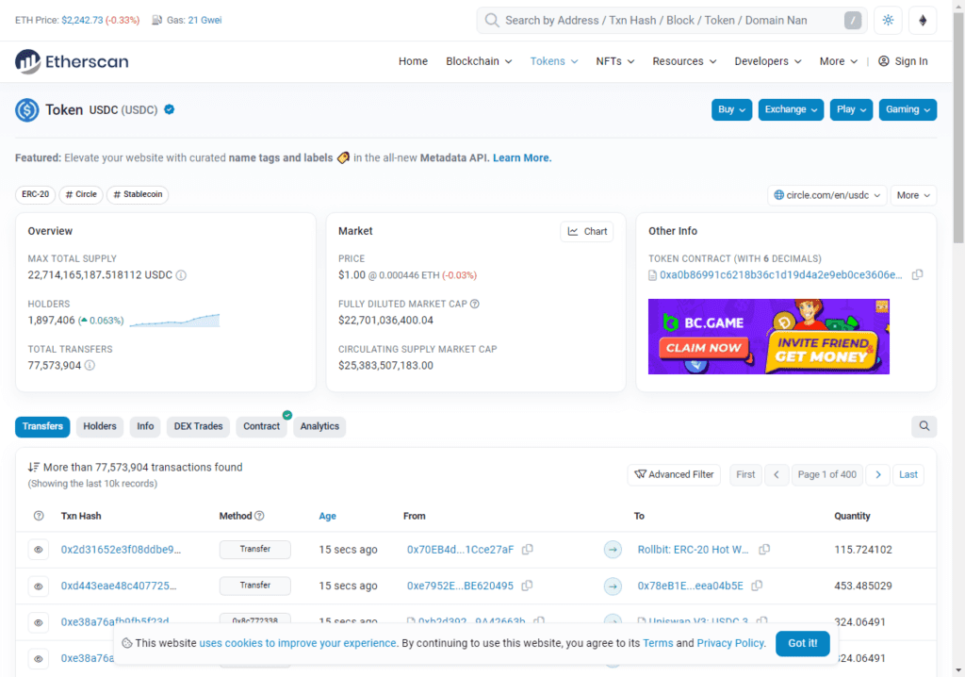The width and height of the screenshot is (965, 677).
Task: Click the BC.GAME advertisement banner
Action: (769, 337)
